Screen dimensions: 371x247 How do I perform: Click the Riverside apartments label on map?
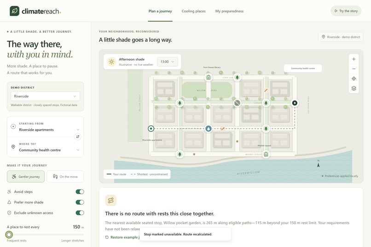pyautogui.click(x=152, y=140)
